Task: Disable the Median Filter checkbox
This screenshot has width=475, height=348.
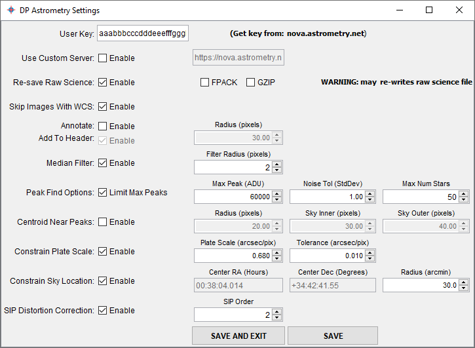Action: click(x=103, y=163)
